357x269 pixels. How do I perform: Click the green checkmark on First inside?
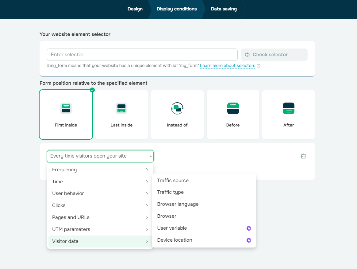point(92,90)
